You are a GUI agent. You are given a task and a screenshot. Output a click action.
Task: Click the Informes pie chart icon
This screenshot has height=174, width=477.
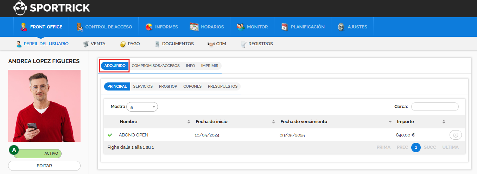[149, 27]
